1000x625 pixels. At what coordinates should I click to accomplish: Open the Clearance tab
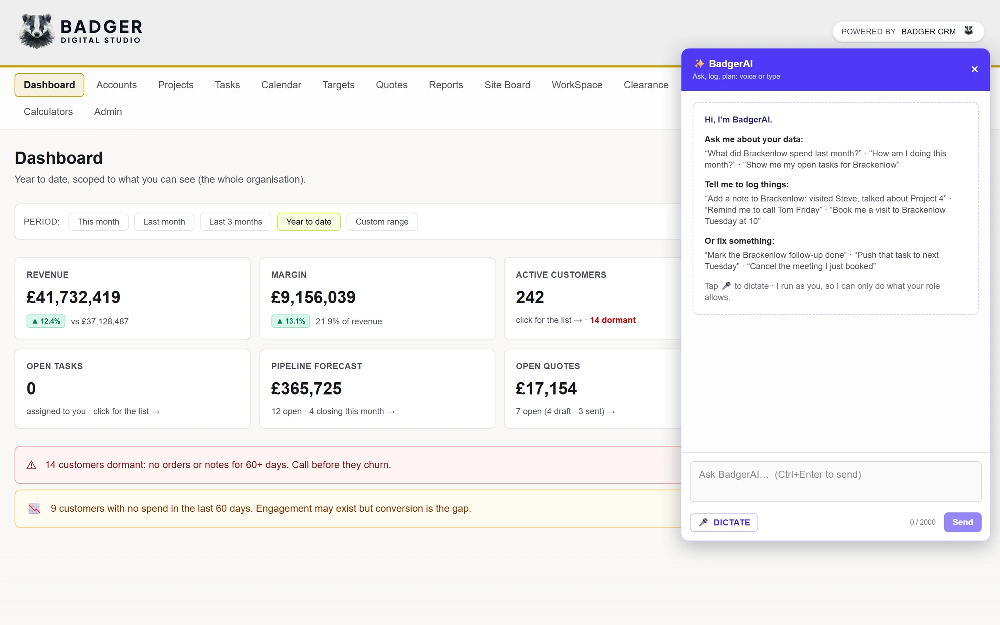646,85
